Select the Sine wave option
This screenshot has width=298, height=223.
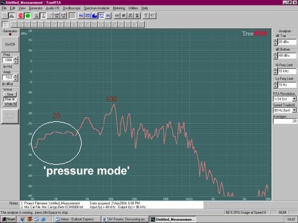coord(10,95)
